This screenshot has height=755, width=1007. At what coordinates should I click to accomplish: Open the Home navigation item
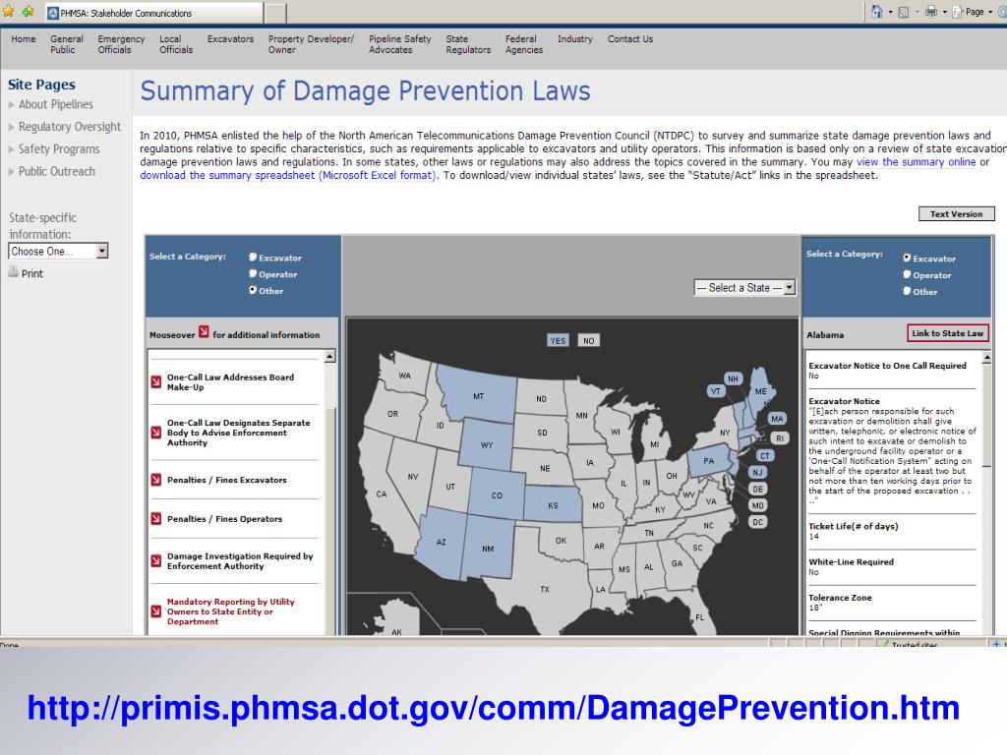coord(24,39)
